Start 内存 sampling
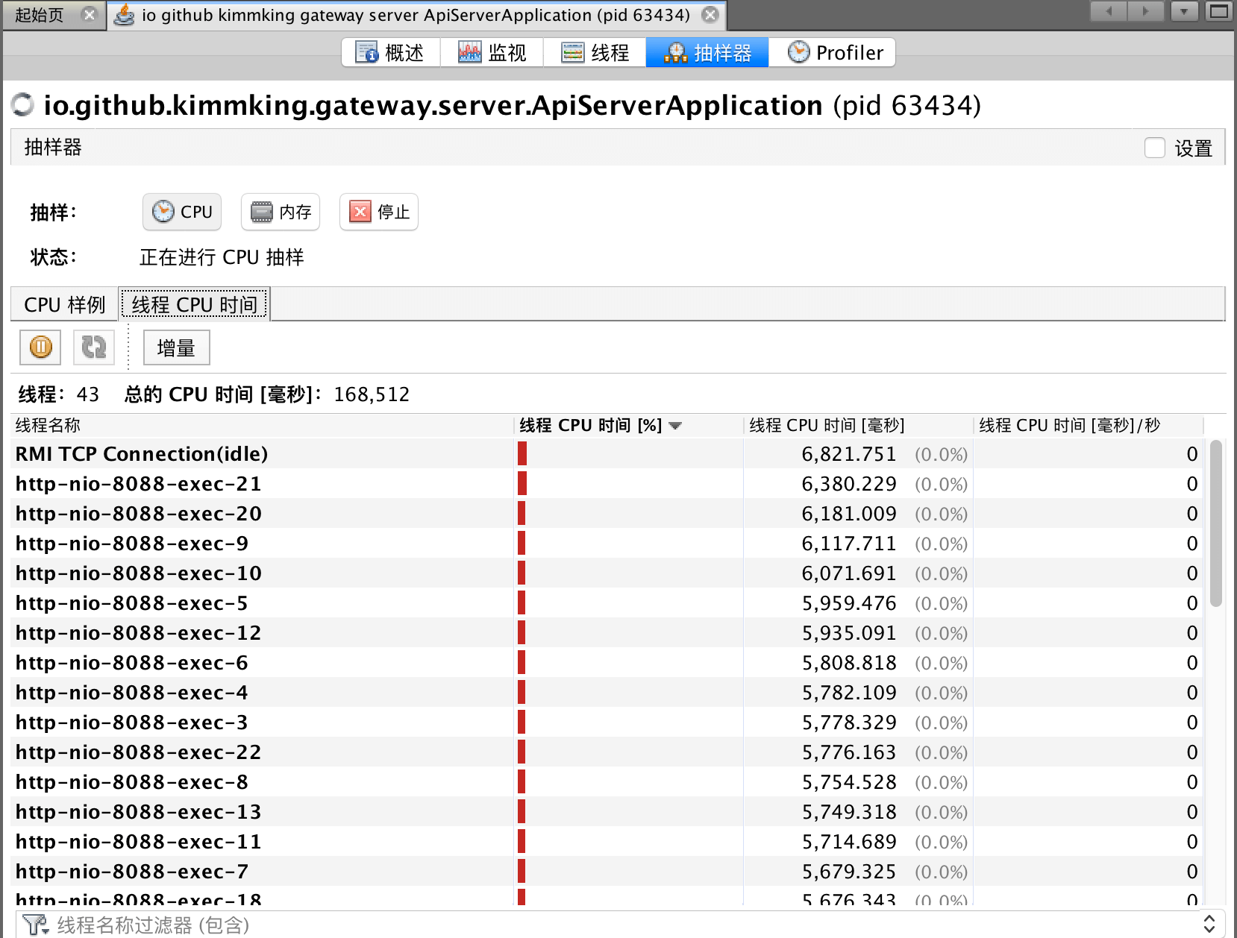Image resolution: width=1237 pixels, height=938 pixels. click(x=281, y=213)
